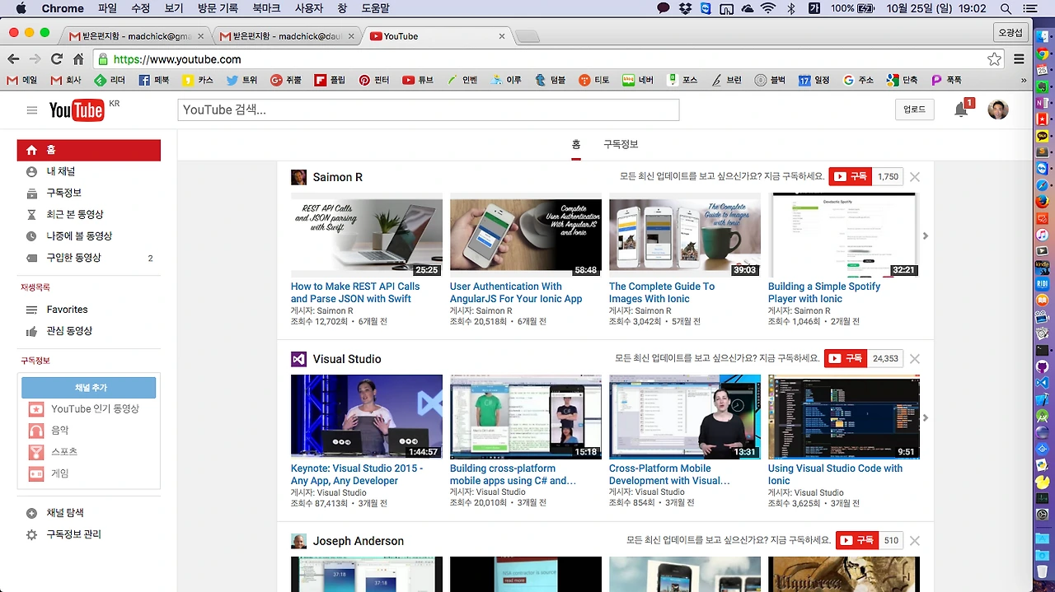
Task: Show more Visual Studio videos with arrow
Action: pyautogui.click(x=925, y=418)
